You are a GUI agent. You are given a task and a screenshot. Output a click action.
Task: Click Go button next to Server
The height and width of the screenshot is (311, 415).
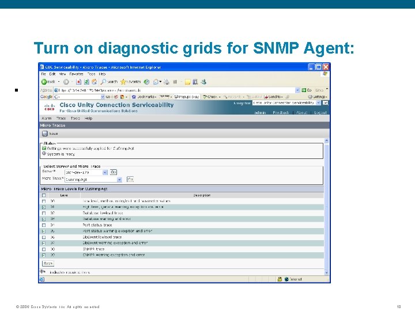coord(114,172)
